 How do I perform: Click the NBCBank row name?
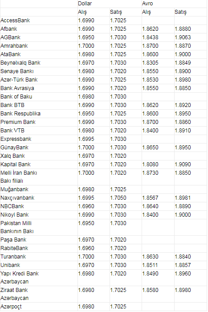pos(12,206)
